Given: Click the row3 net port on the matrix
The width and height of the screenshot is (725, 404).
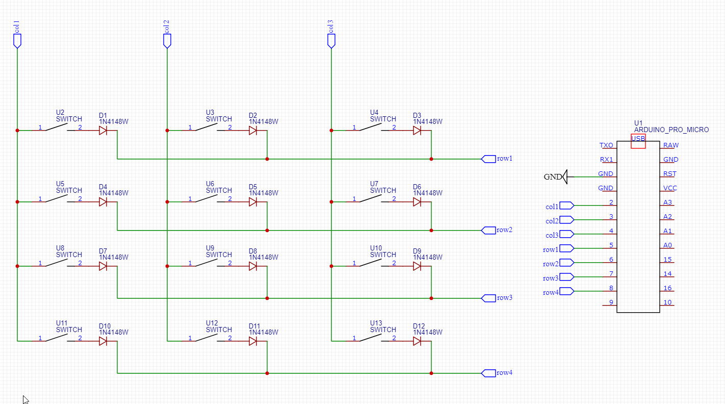Looking at the screenshot, I should 488,298.
